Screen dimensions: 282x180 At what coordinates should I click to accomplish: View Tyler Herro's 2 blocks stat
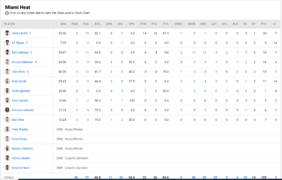(x=237, y=72)
